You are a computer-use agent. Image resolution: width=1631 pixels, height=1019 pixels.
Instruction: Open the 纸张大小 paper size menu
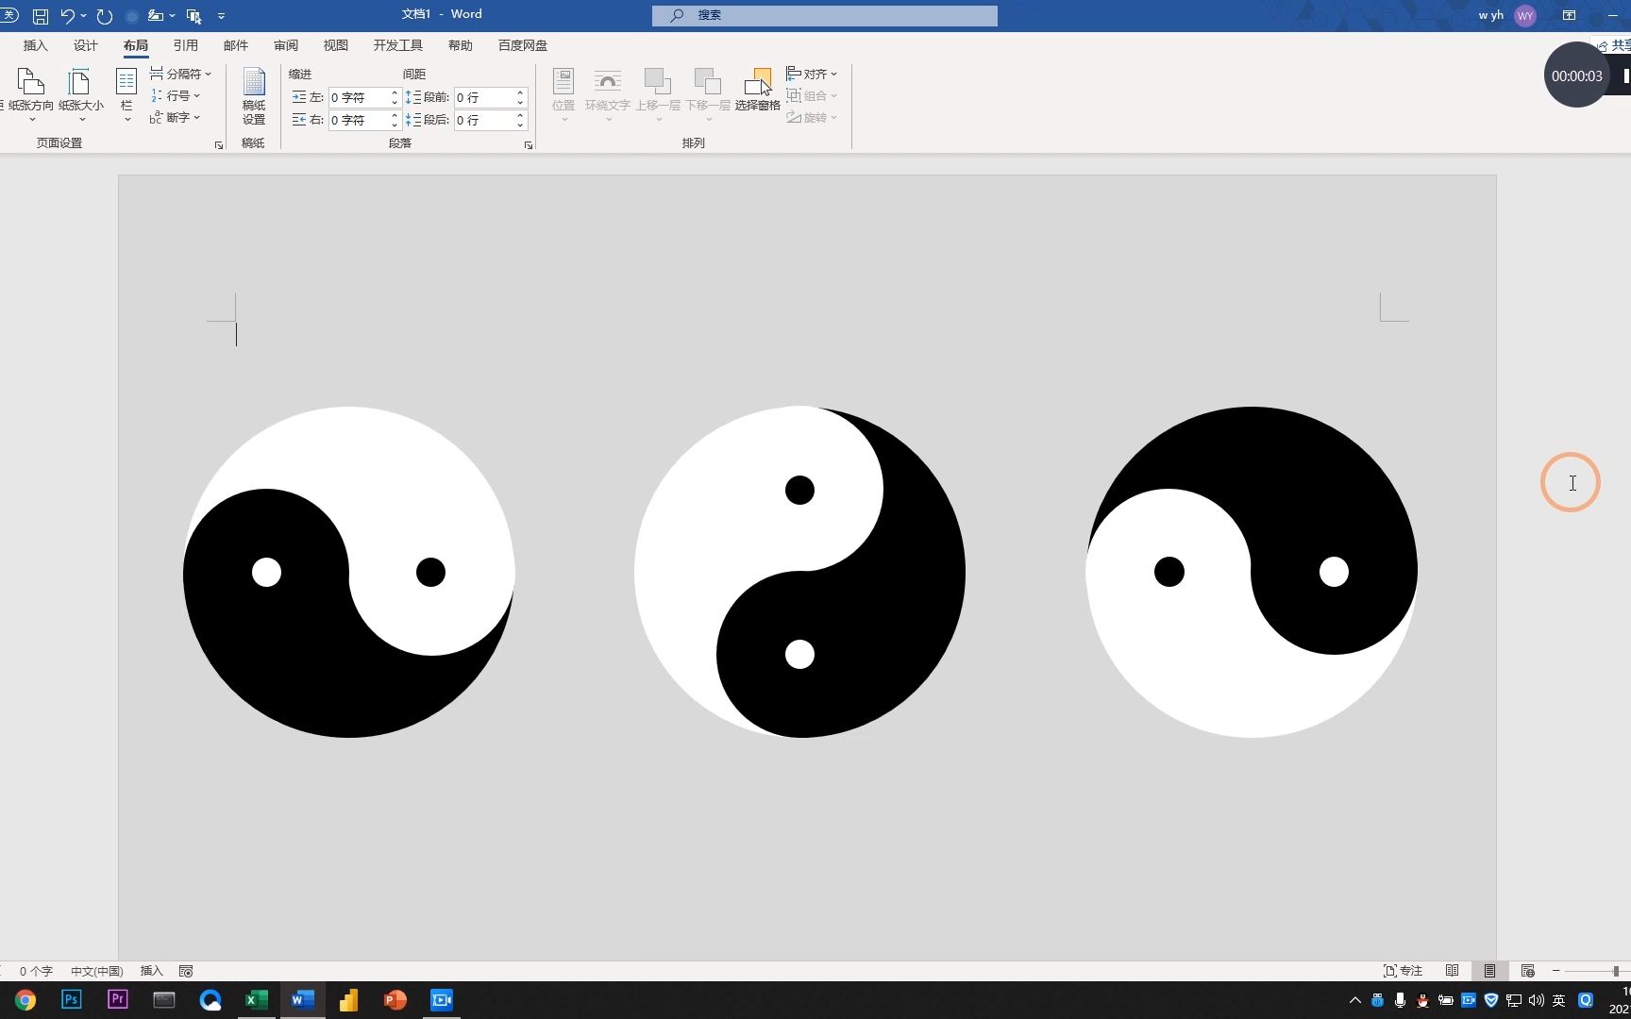click(x=81, y=94)
